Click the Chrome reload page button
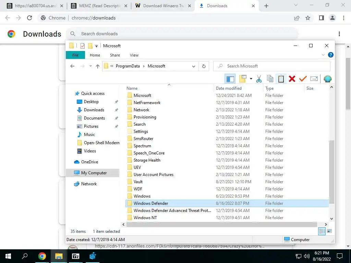Image resolution: width=351 pixels, height=263 pixels. coord(29,18)
